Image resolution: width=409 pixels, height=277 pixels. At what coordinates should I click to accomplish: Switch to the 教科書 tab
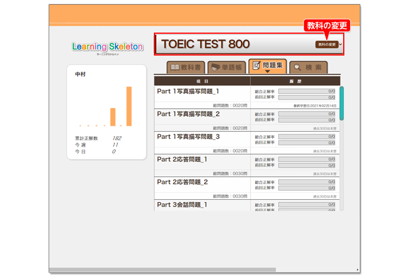(186, 68)
